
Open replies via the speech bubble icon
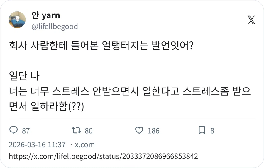pyautogui.click(x=14, y=131)
